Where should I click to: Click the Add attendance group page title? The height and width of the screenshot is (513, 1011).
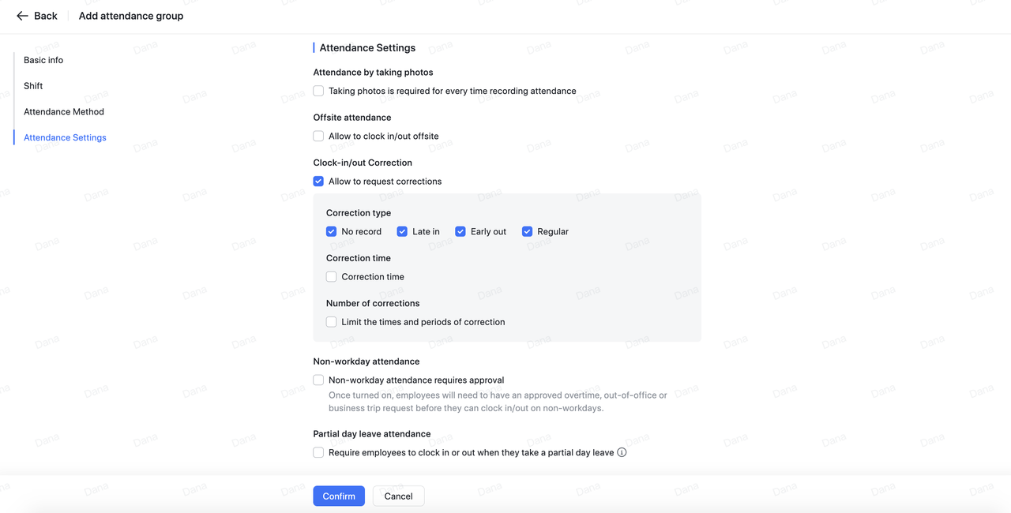(131, 16)
